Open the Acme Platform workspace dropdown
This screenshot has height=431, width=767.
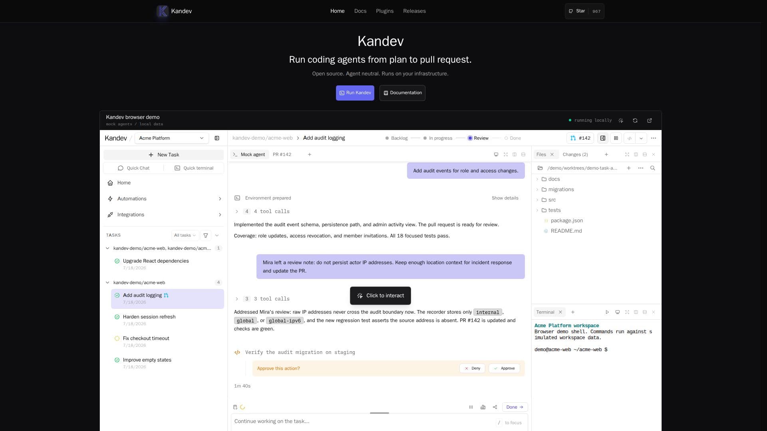point(171,138)
